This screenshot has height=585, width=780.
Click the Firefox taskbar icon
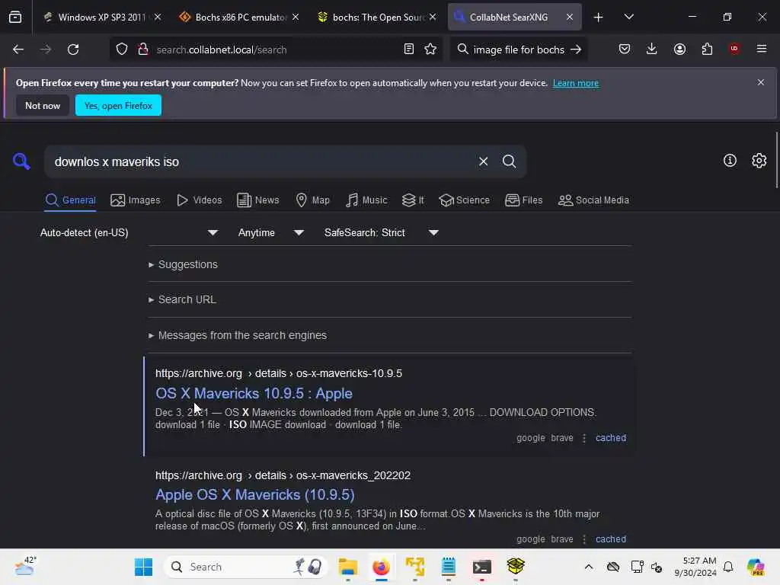pos(381,567)
